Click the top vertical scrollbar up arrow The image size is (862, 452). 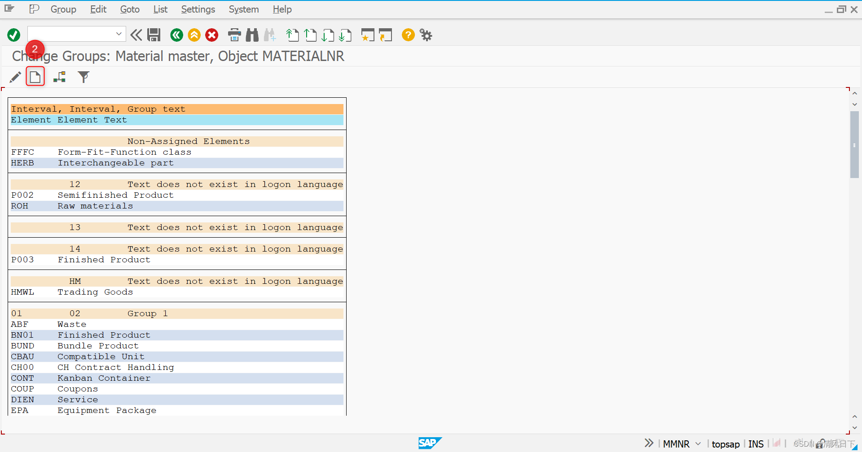855,93
